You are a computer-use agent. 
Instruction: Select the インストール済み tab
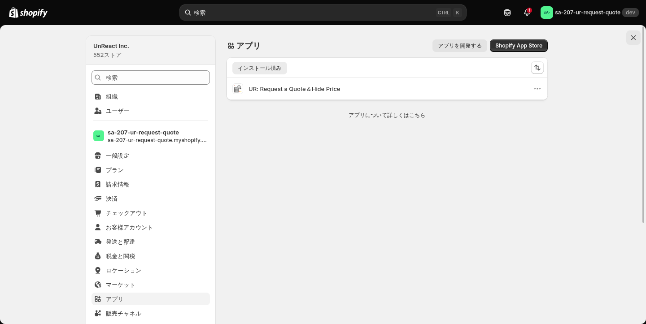260,68
